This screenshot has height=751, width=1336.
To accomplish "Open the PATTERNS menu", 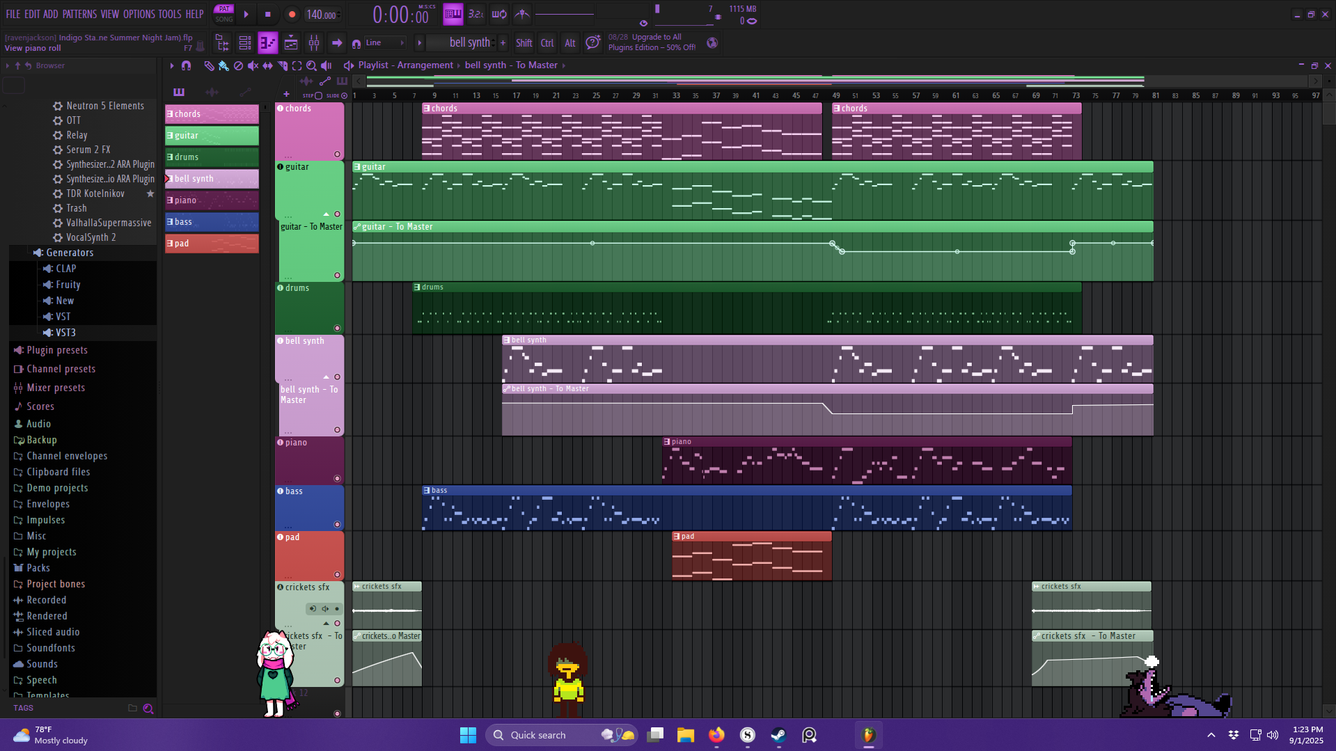I will click(79, 14).
